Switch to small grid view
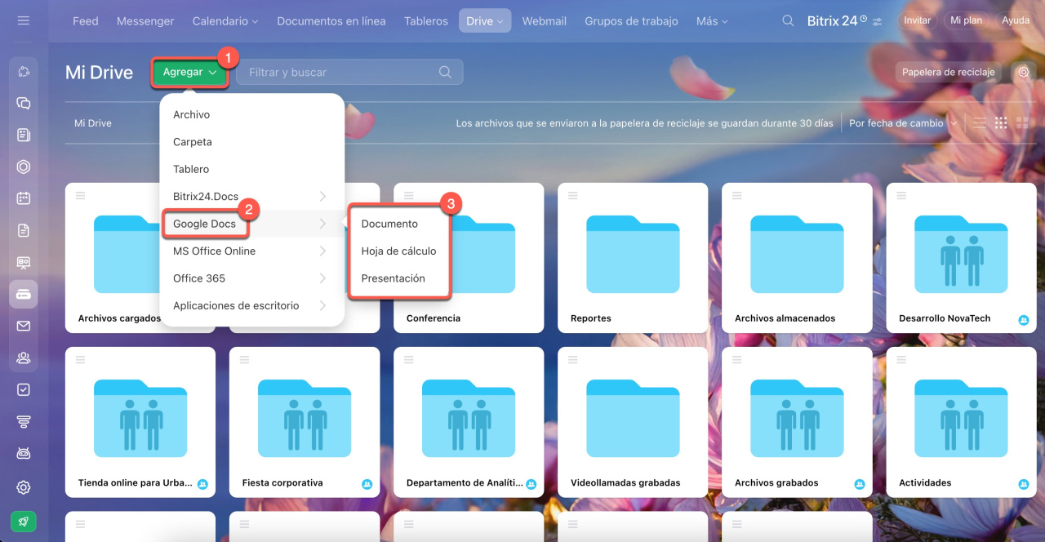 pos(1001,123)
